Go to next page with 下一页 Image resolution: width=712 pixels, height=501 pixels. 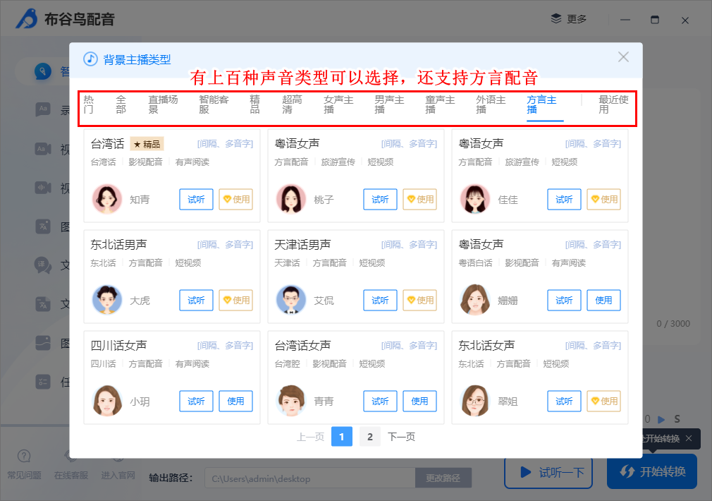[x=401, y=437]
